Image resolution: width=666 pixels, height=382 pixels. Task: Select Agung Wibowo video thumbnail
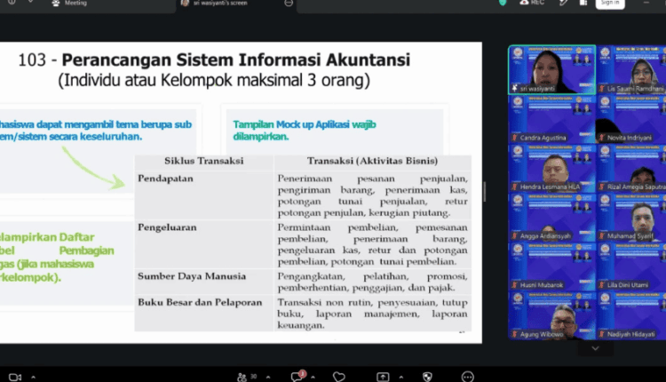coord(552,315)
